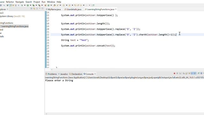Toggle Word Wrap in Console toolbar
204x115 pixels.
pos(189,73)
